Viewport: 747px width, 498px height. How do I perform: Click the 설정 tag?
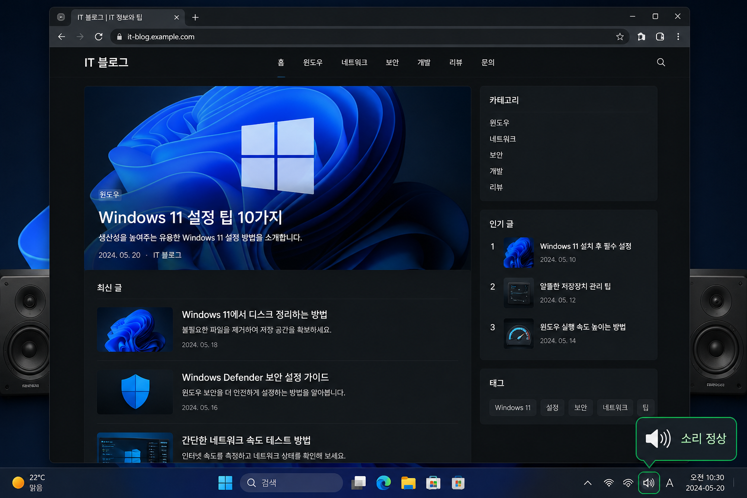[x=552, y=408]
